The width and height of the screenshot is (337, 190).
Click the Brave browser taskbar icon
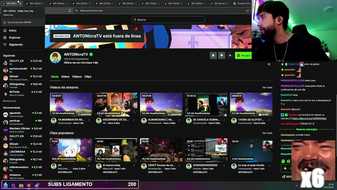(29, 186)
